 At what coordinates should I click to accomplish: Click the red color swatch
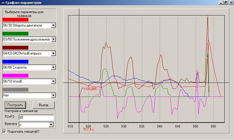click(x=15, y=20)
